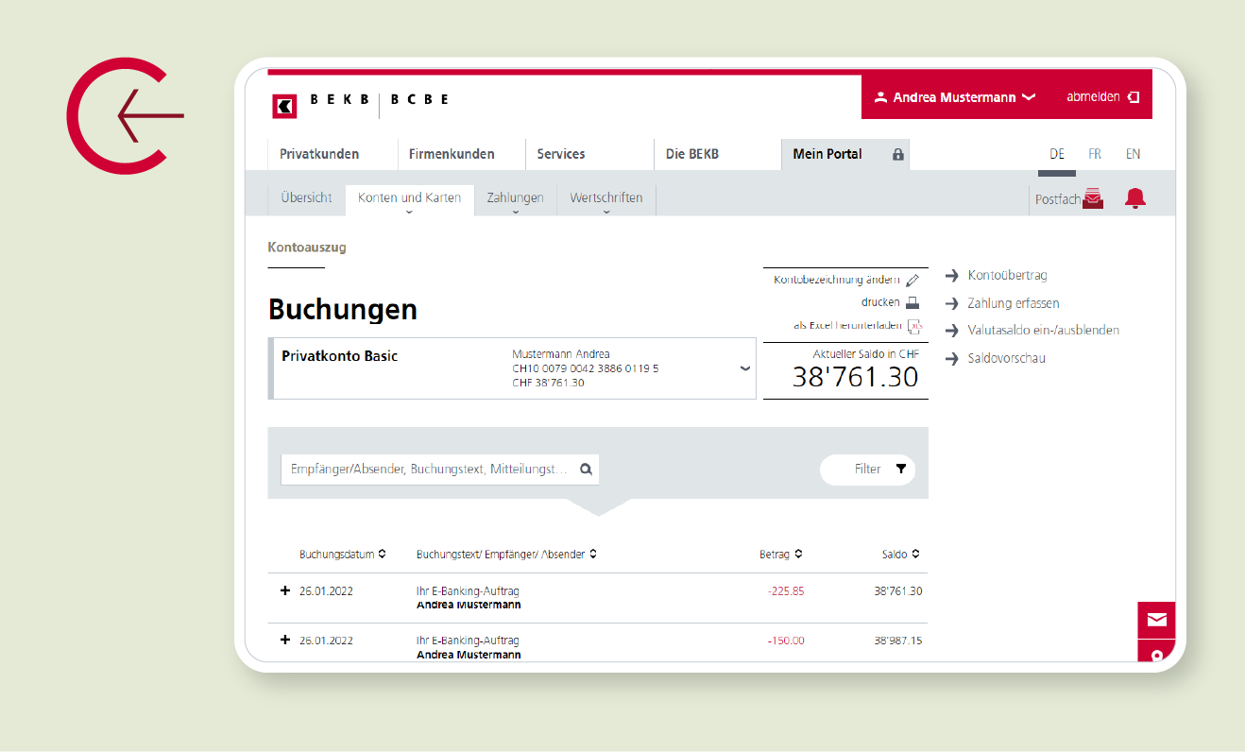Click the print (drucken) printer icon
Image resolution: width=1245 pixels, height=752 pixels.
pyautogui.click(x=912, y=303)
